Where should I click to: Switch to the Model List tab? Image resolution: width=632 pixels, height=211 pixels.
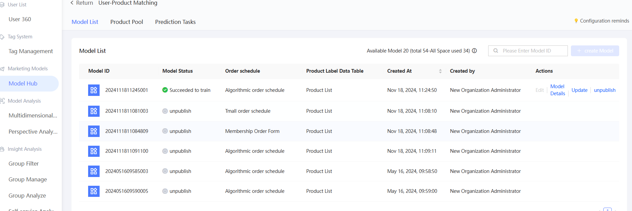coord(85,22)
